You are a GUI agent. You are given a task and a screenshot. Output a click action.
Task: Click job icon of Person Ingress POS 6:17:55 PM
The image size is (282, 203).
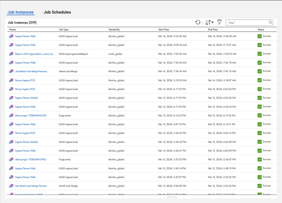pos(11,89)
